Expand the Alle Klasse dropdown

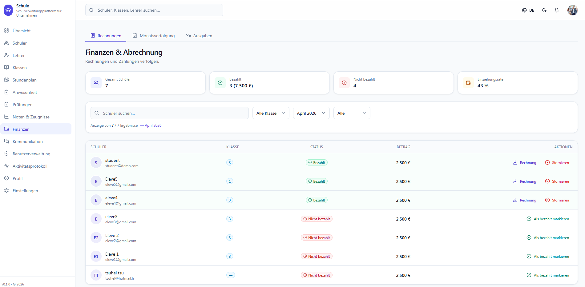coord(271,113)
